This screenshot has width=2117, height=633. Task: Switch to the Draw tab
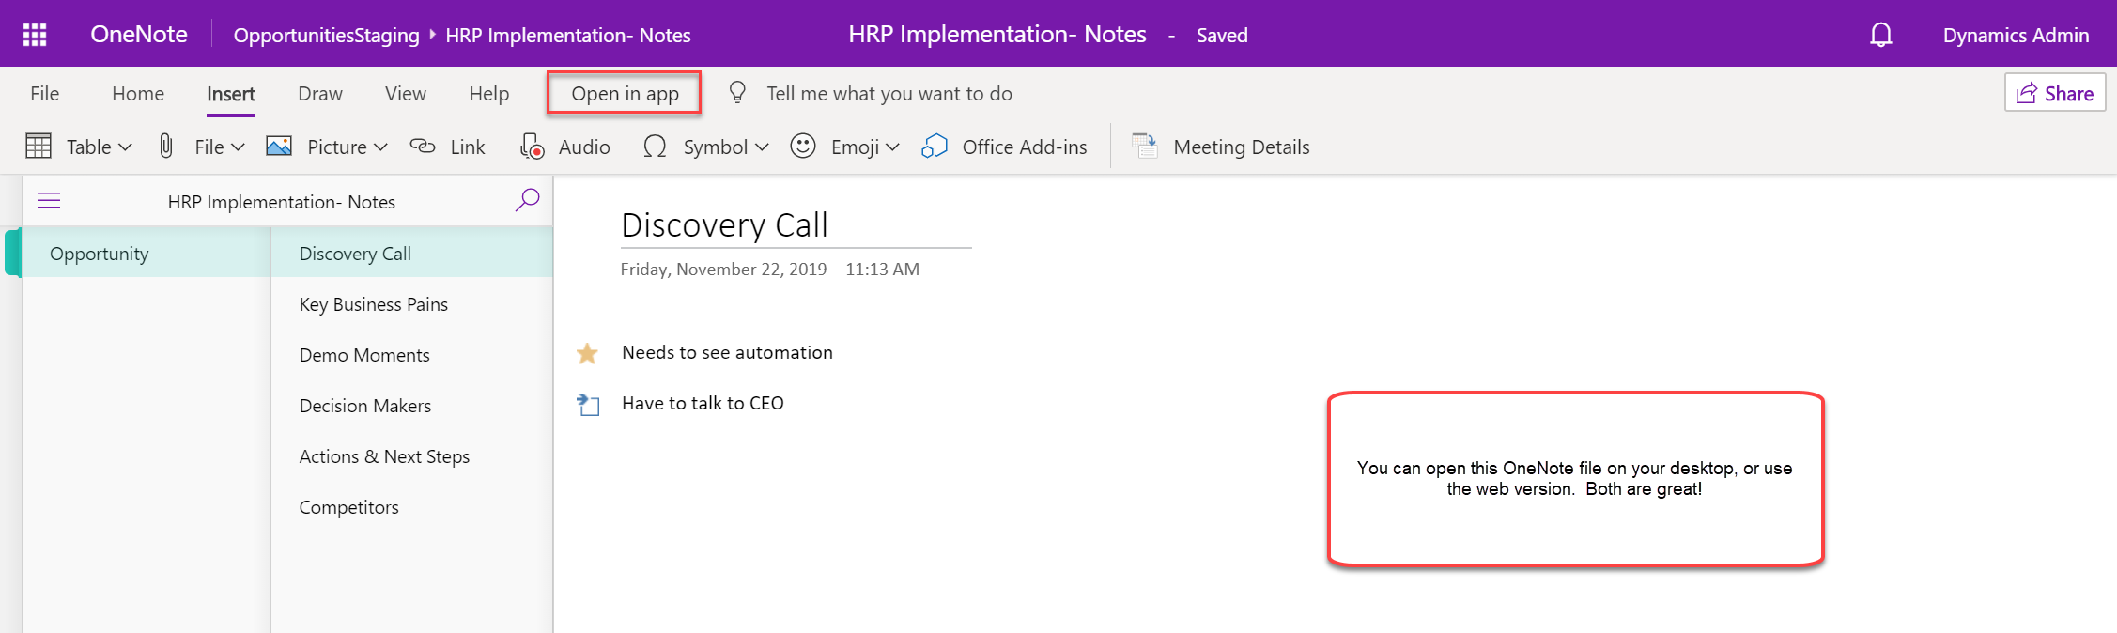(320, 94)
